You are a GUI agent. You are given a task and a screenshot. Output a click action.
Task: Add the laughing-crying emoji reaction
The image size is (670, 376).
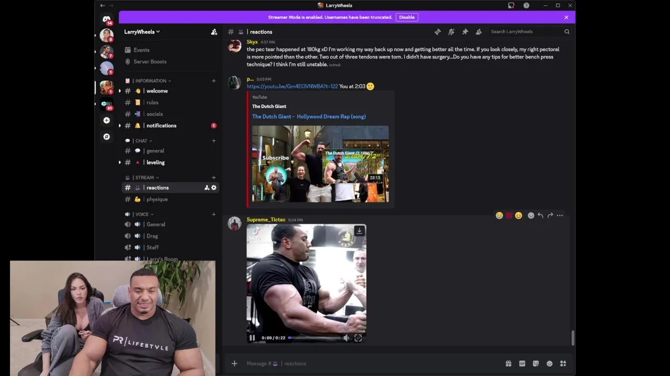pos(499,215)
